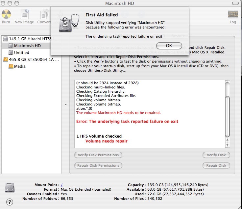Viewport: 242px width, 209px height.
Task: Click '(It should be 2924 instead of 2928)' line
Action: coord(108,83)
